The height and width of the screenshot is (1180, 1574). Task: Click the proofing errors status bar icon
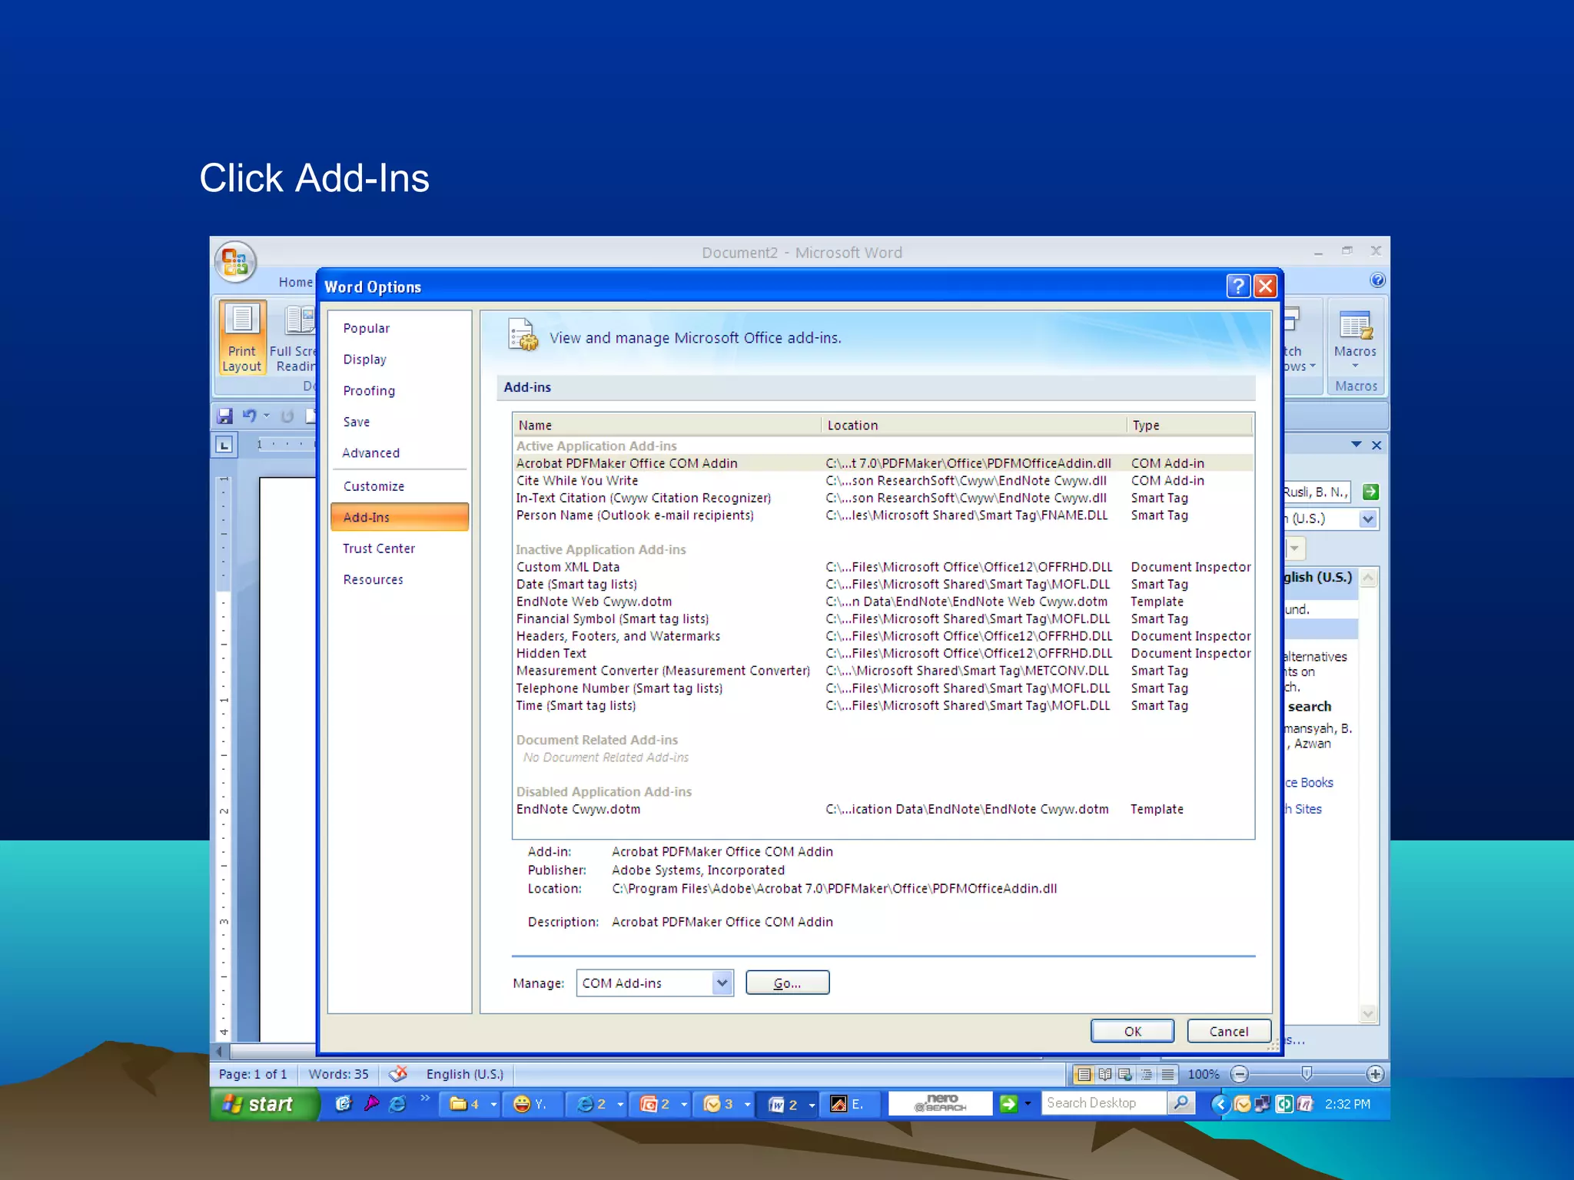(397, 1074)
